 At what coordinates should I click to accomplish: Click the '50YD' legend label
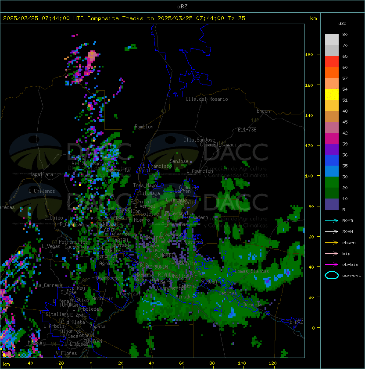(347, 221)
